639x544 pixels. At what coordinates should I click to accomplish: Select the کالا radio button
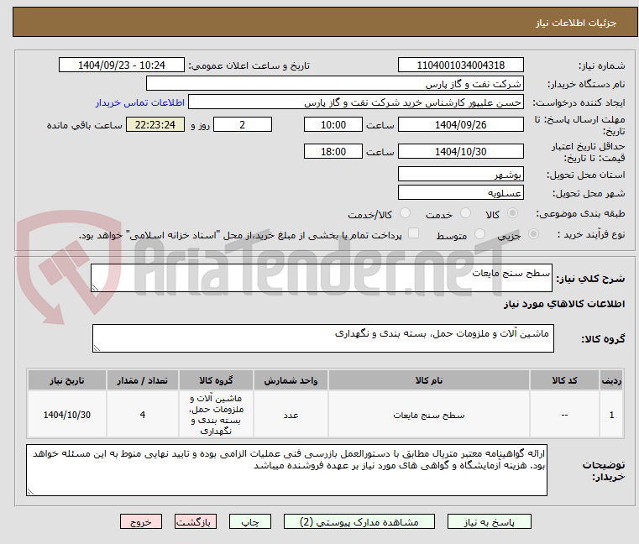(x=512, y=213)
